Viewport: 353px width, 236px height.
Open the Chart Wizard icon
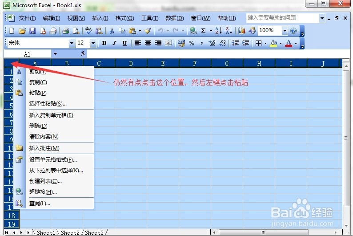pyautogui.click(x=242, y=31)
